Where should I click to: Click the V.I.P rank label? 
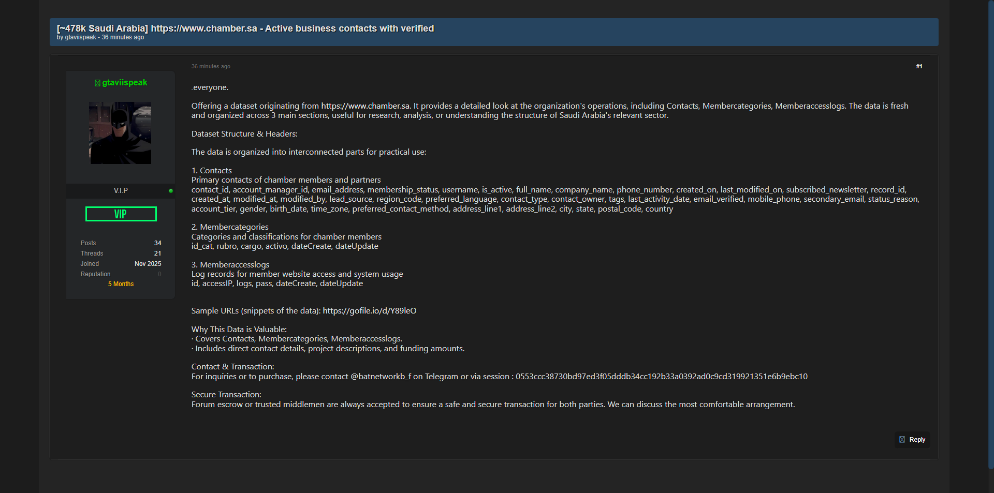[x=121, y=191]
